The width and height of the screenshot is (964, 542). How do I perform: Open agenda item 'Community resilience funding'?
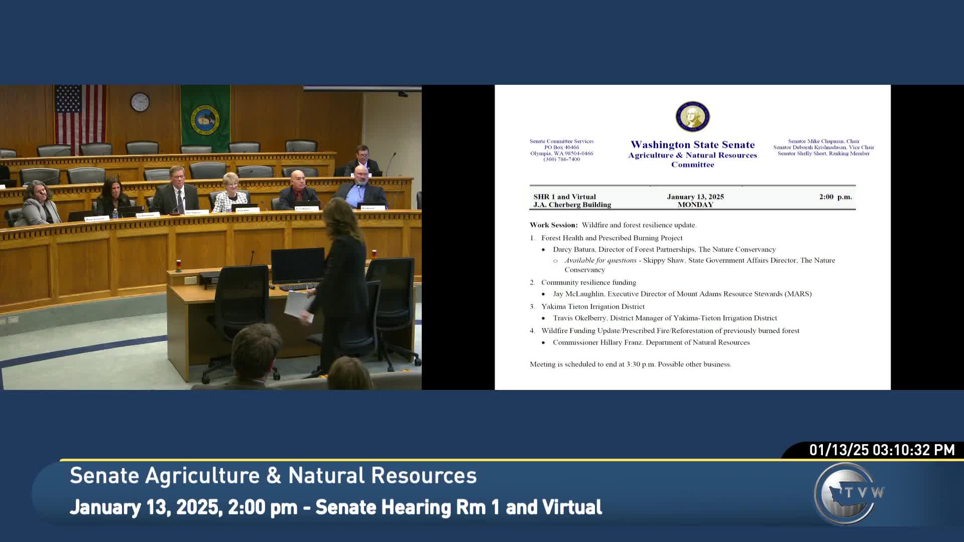coord(588,282)
